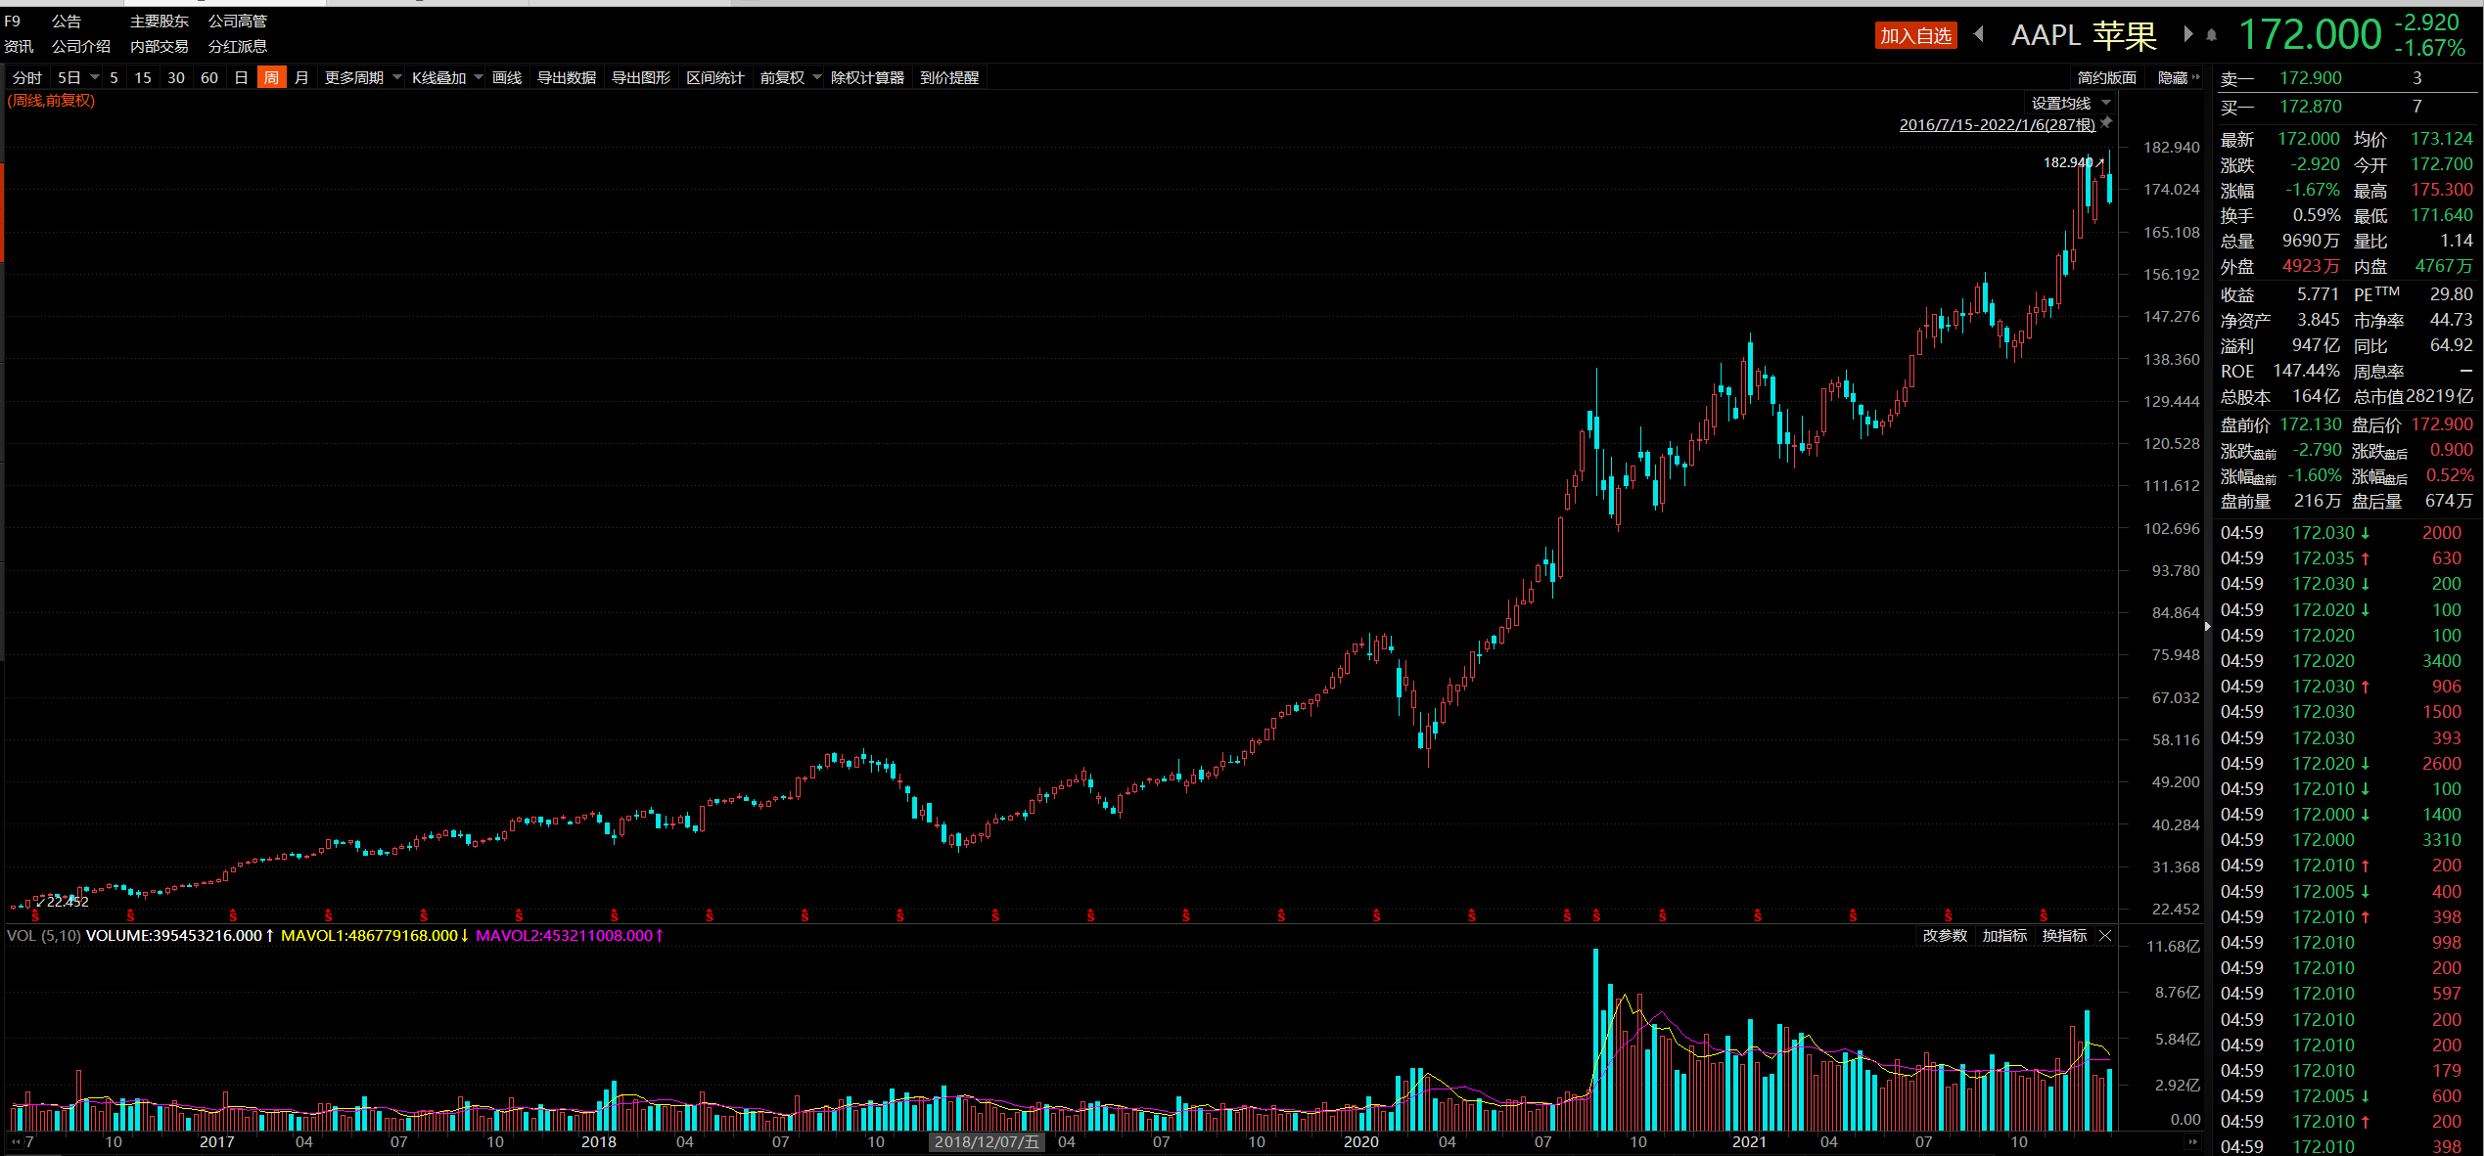
Task: Switch to 日 daily K-line period
Action: point(241,77)
